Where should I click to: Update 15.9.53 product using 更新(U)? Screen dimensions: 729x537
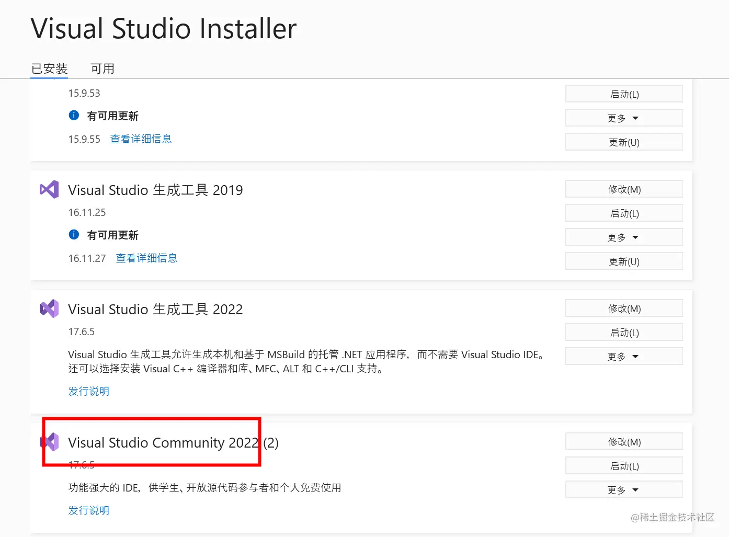(624, 142)
